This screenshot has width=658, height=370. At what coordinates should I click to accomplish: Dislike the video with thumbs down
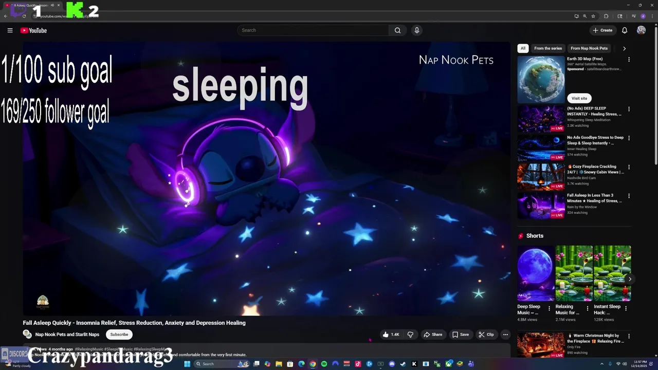click(410, 335)
